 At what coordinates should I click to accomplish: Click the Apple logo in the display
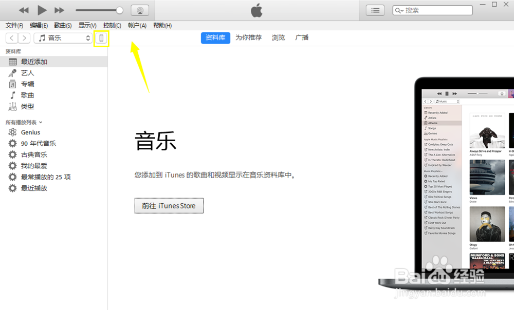coord(256,10)
